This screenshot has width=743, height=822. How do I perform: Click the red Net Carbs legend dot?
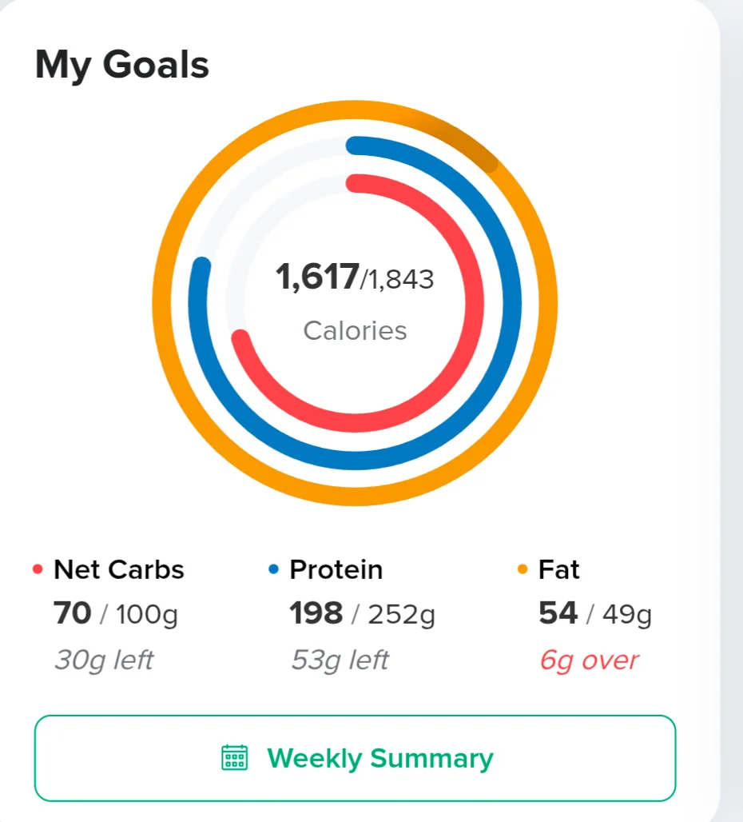tap(38, 569)
